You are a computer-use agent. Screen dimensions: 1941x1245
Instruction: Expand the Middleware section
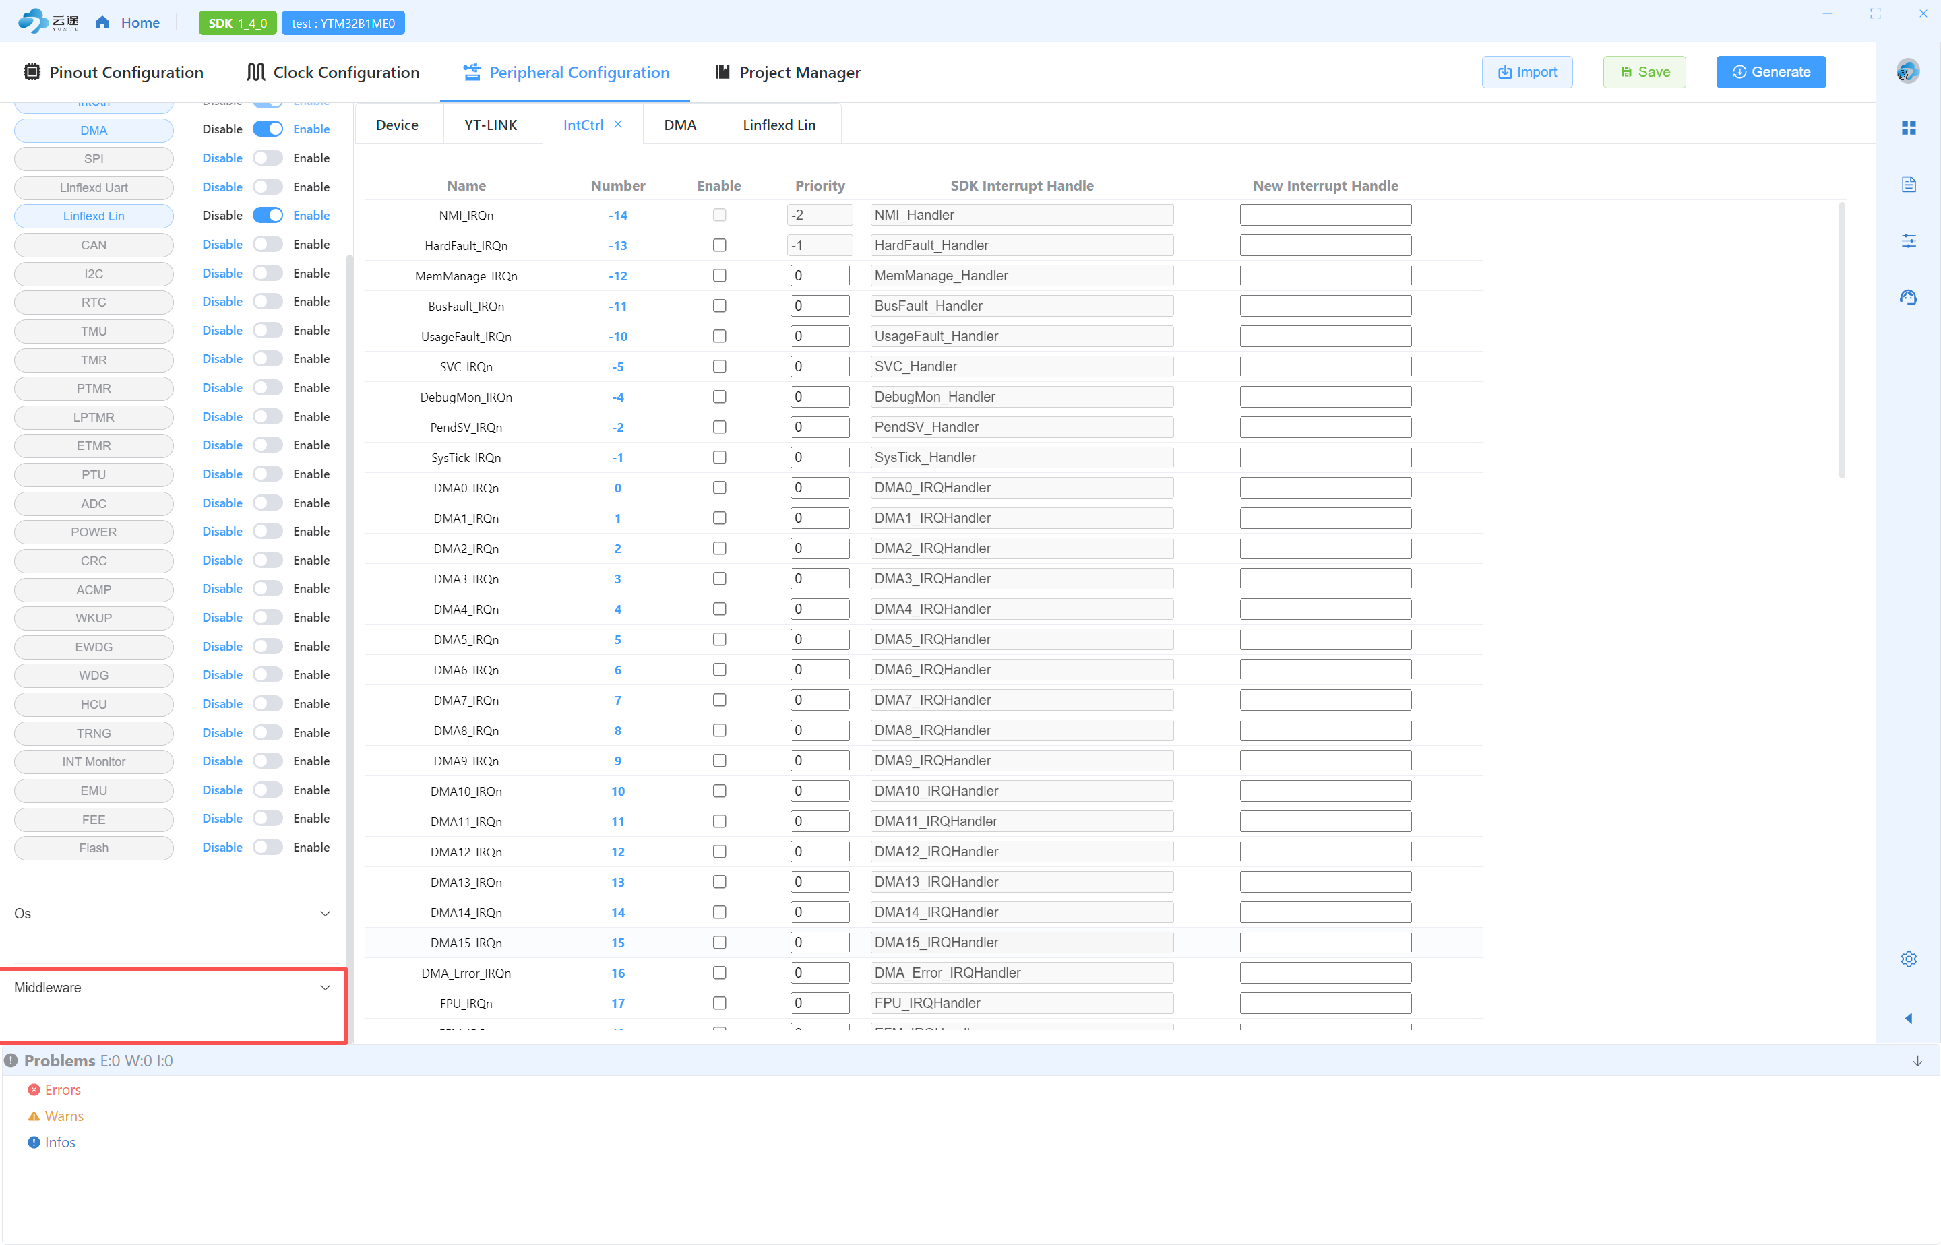coord(324,987)
